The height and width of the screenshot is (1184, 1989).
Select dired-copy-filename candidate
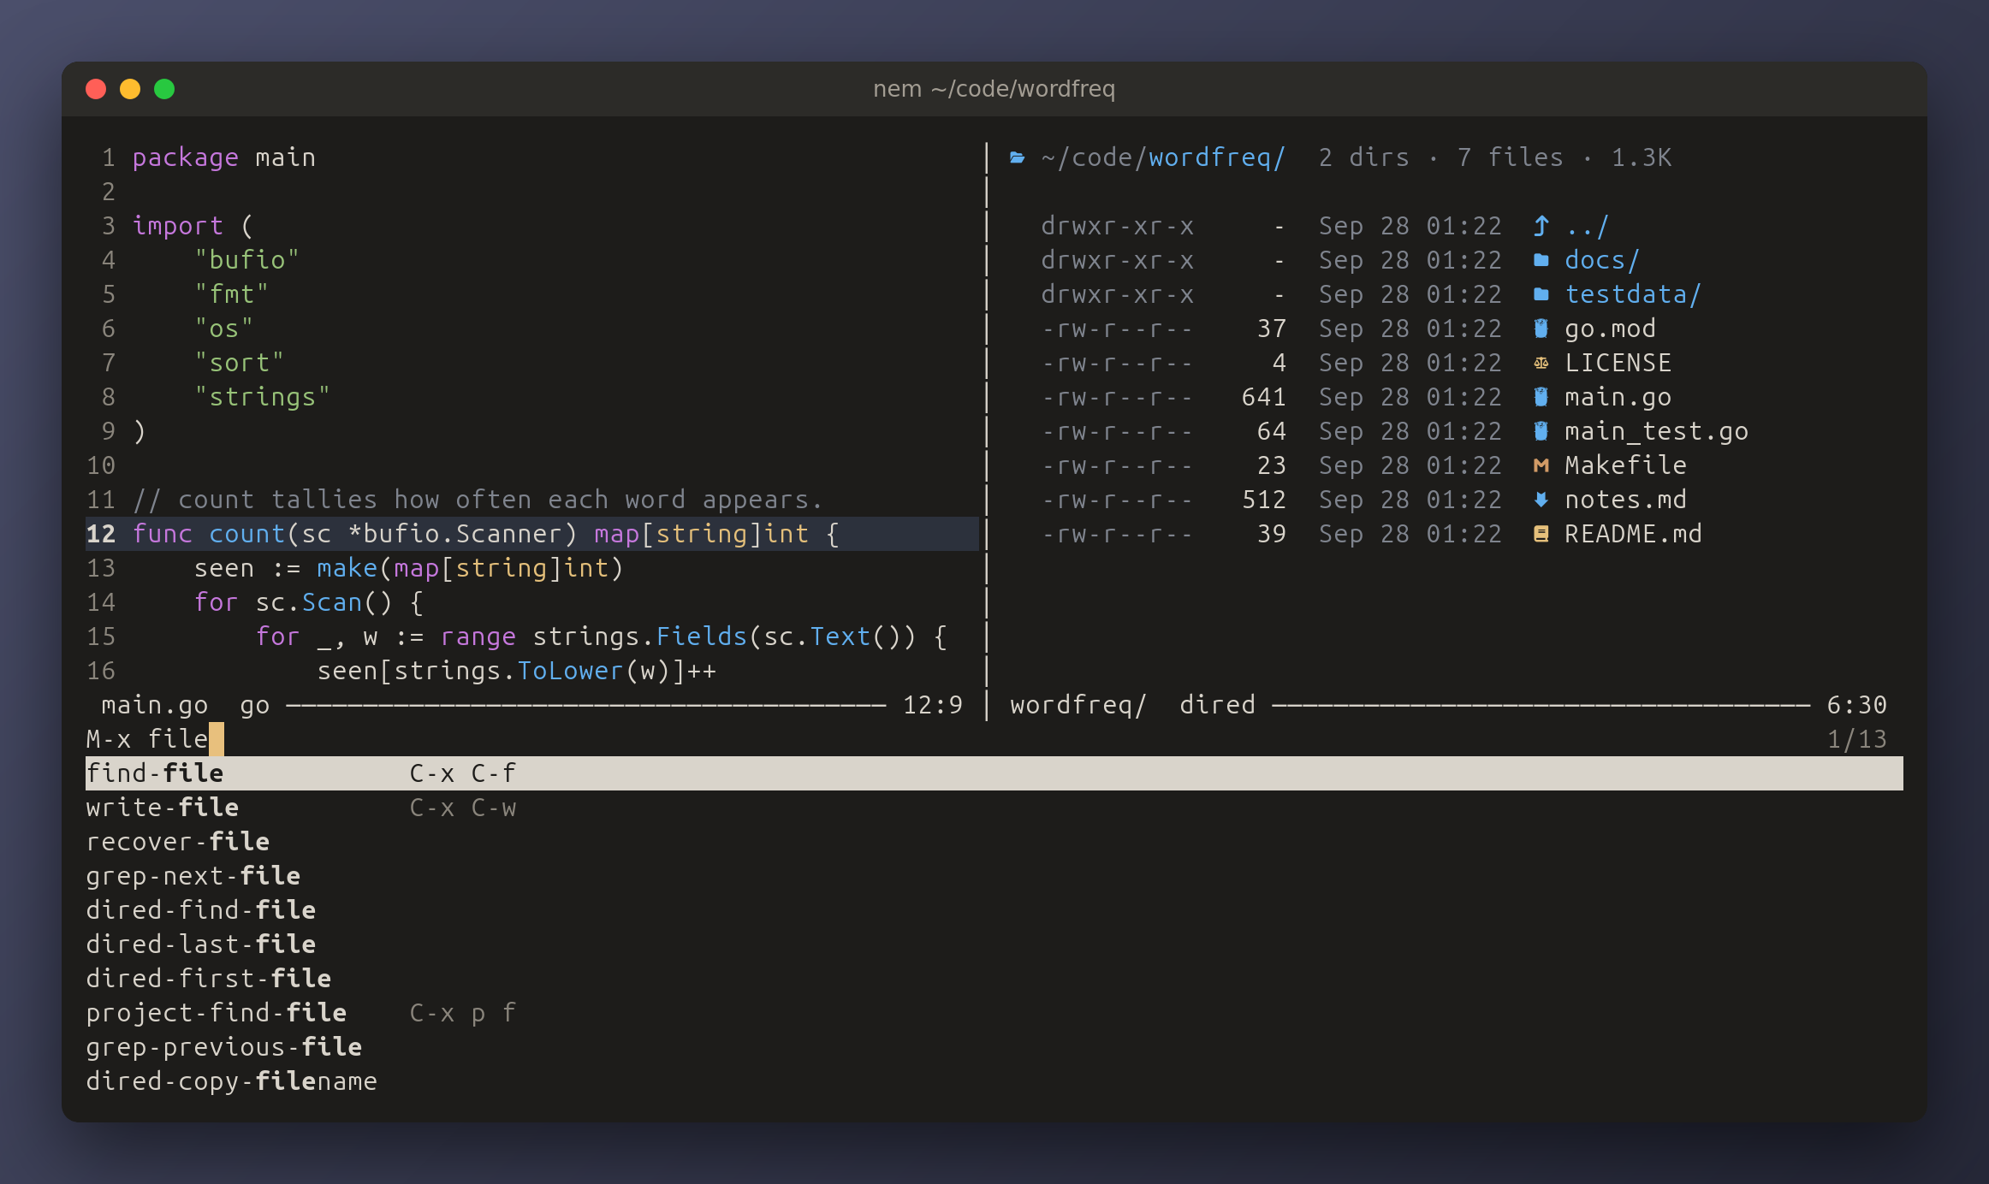click(x=232, y=1081)
